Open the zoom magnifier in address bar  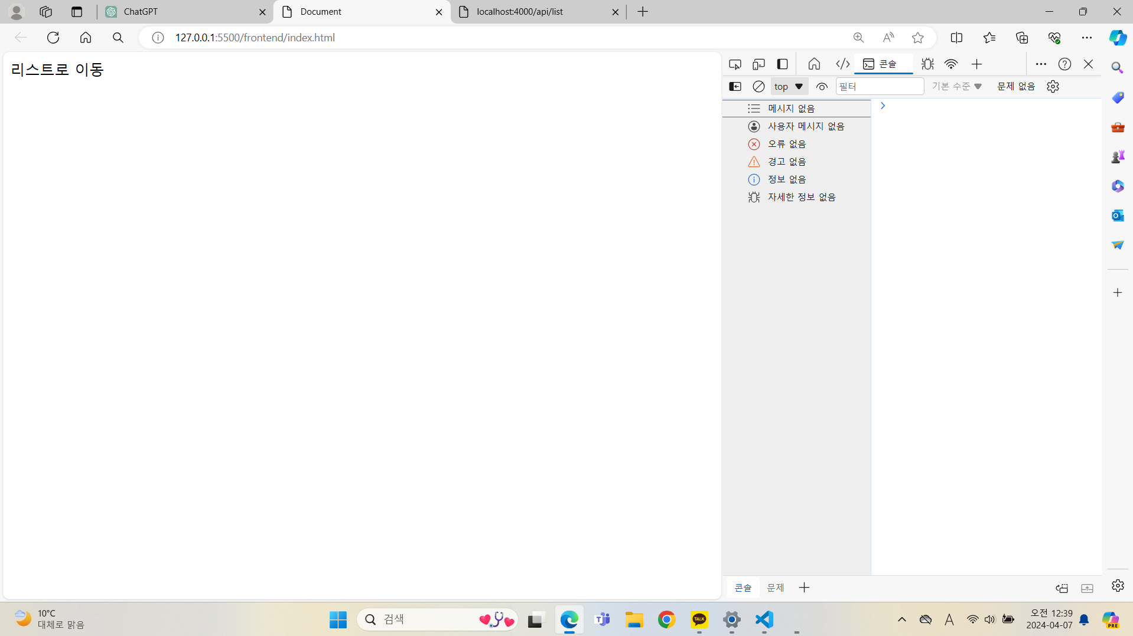tap(858, 38)
